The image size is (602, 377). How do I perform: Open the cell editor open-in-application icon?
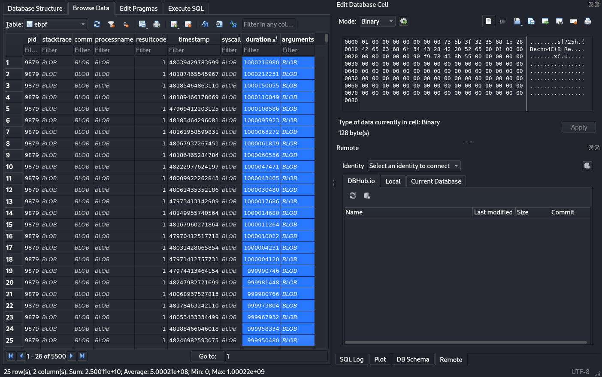click(517, 21)
